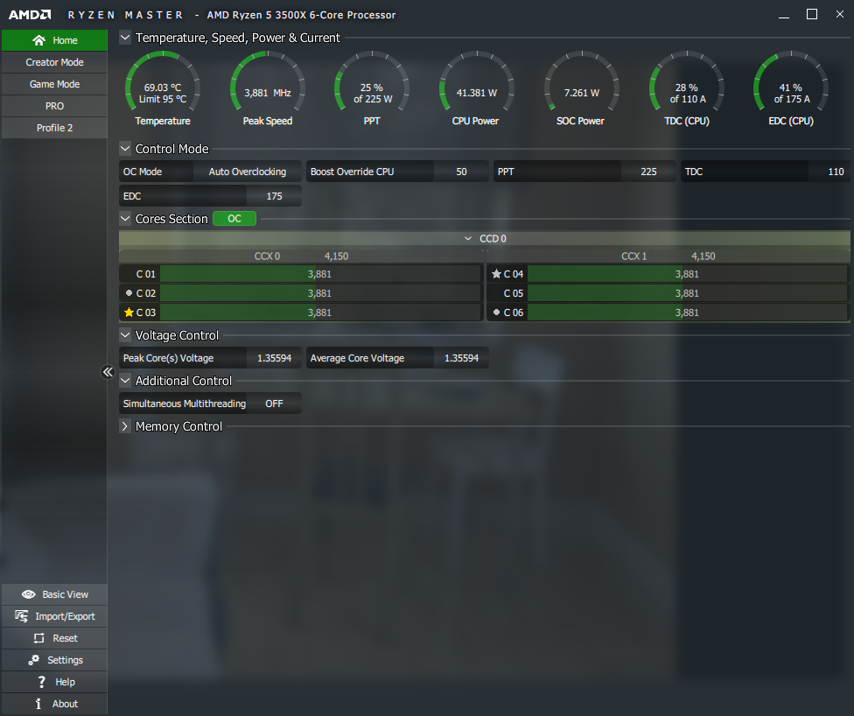Open the Home tab
Image resolution: width=854 pixels, height=716 pixels.
54,40
